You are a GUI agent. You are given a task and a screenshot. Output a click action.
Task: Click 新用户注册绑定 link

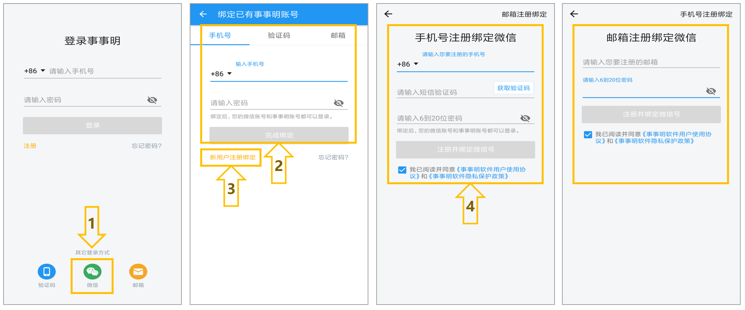233,157
